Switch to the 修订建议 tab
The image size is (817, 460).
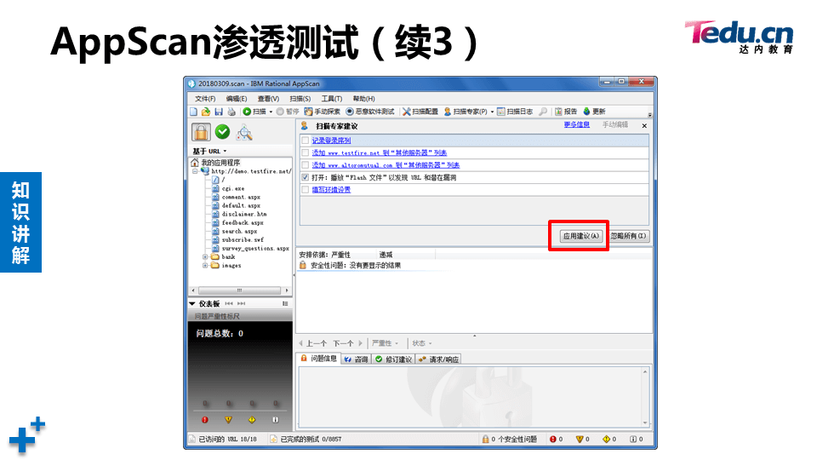click(x=394, y=359)
